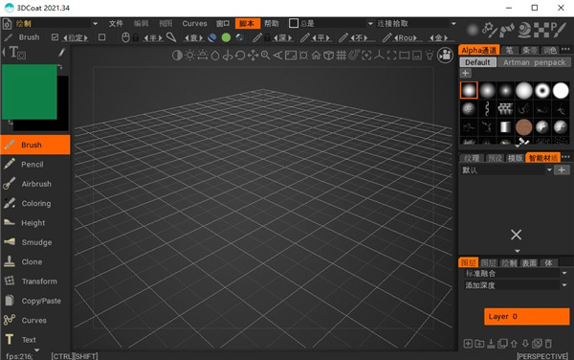Click the move layer down arrow
The width and height of the screenshot is (574, 360).
(525, 344)
